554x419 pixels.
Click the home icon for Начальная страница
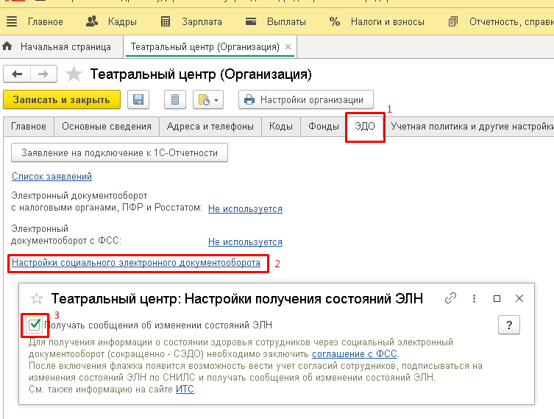(x=8, y=46)
